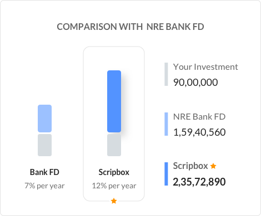Click the 7% per year text

coord(44,186)
